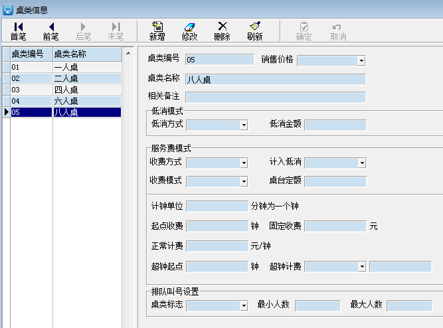
Task: Click the 确定 confirm icon
Action: pos(304,31)
